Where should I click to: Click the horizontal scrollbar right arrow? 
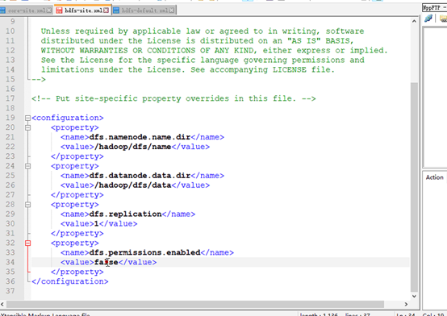(406, 305)
